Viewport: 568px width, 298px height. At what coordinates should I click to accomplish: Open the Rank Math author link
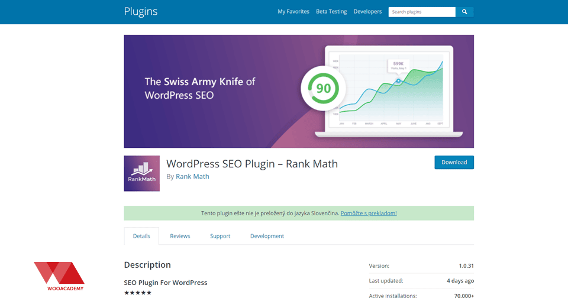pos(192,176)
